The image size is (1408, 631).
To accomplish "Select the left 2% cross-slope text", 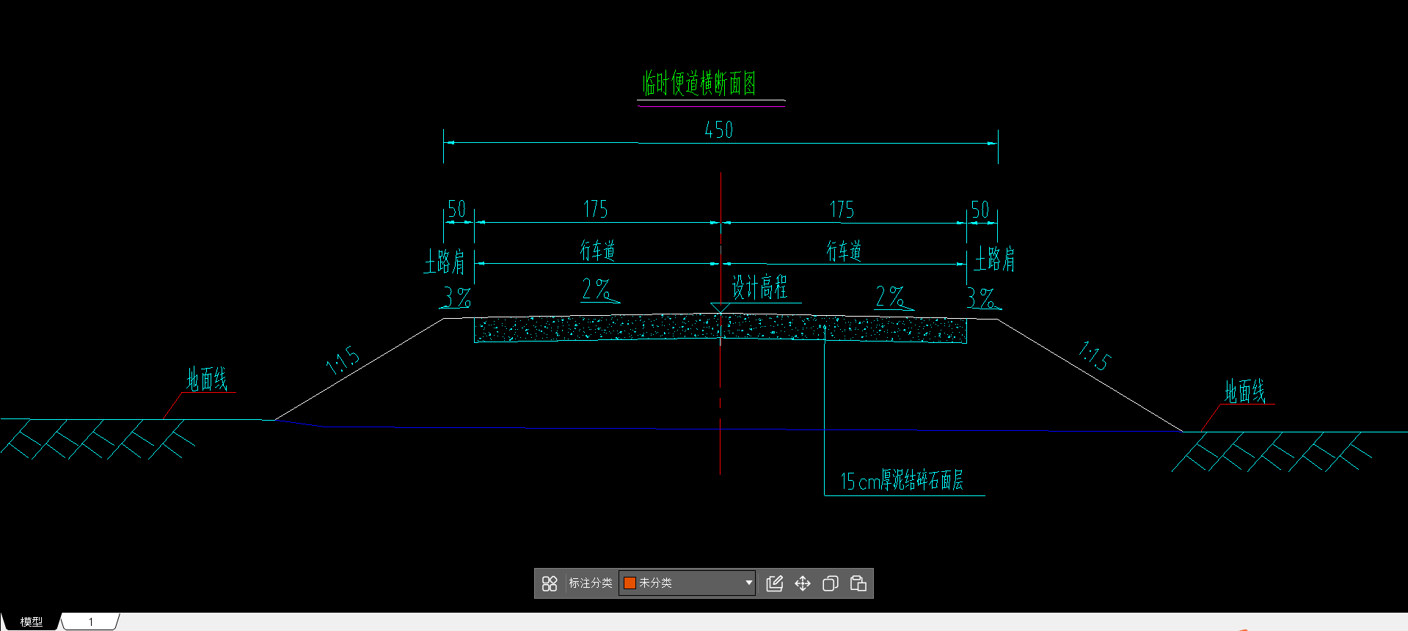I will (597, 289).
